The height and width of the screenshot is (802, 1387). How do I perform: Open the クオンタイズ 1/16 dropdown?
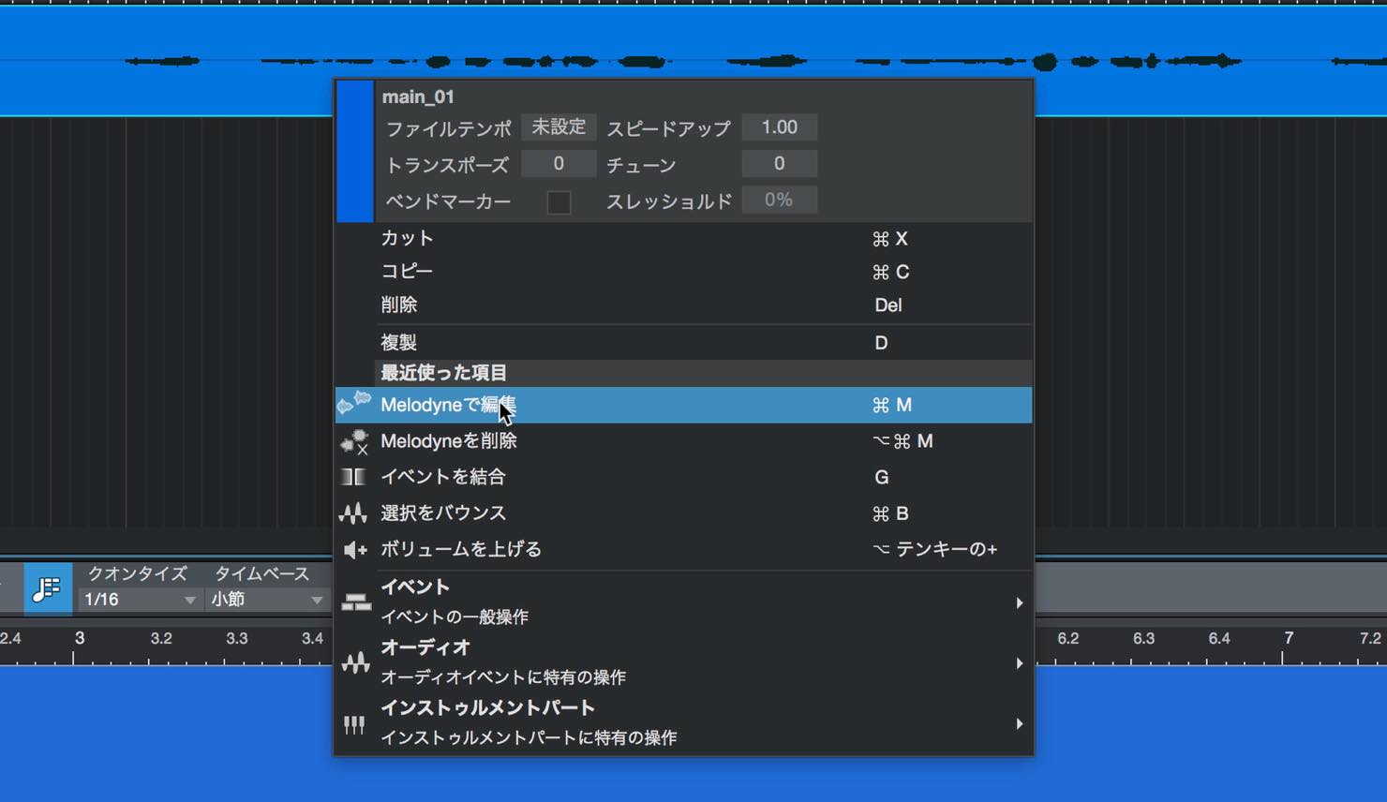[139, 600]
